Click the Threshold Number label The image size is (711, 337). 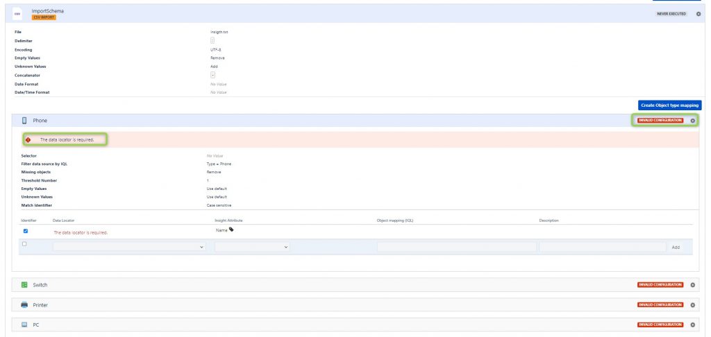point(39,180)
